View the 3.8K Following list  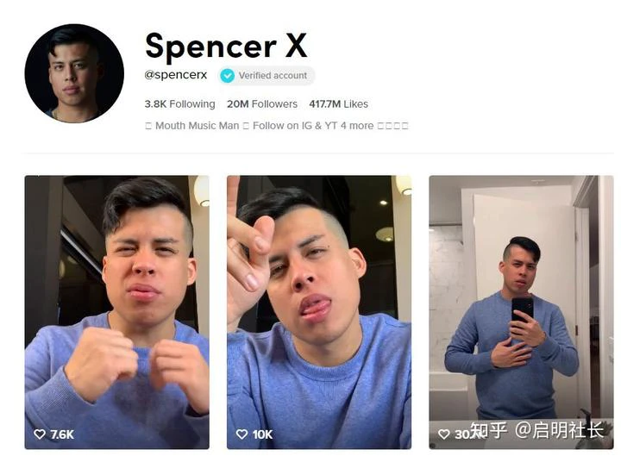click(179, 104)
